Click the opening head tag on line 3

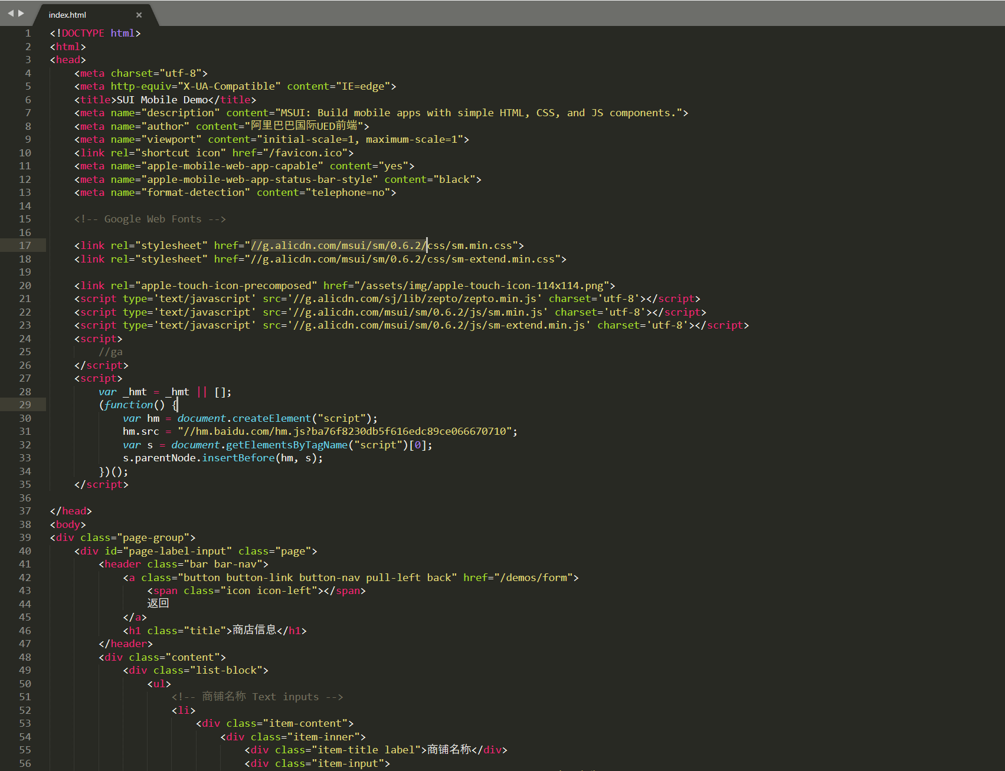point(68,60)
